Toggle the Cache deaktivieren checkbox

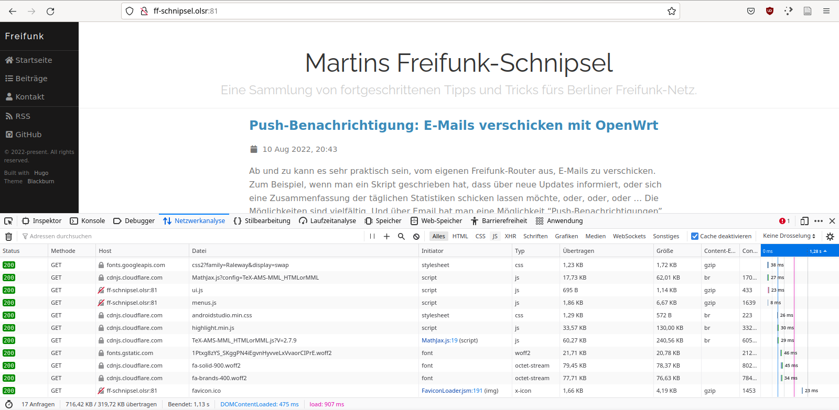695,236
